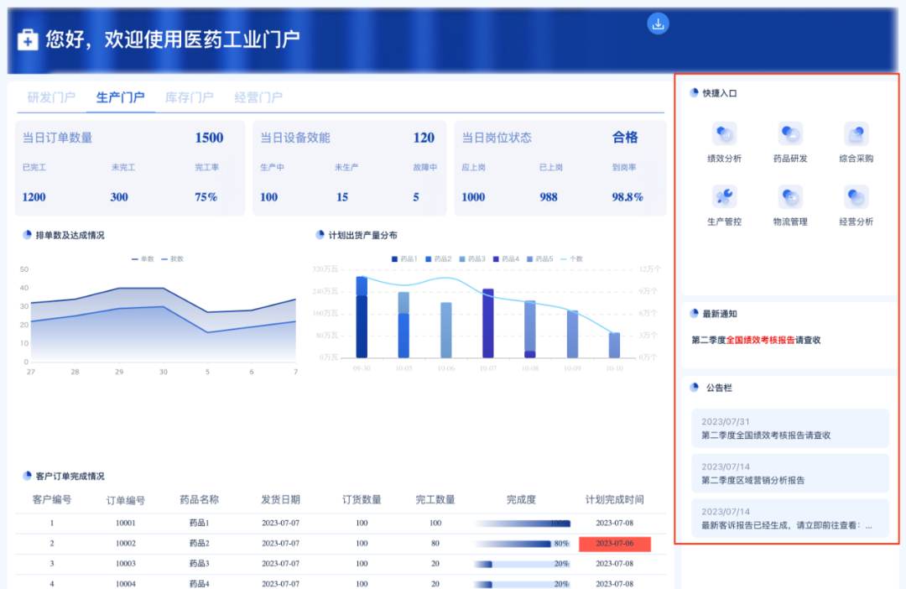Click the 完工率 value 75%
Viewport: 906px width, 589px height.
coord(206,197)
